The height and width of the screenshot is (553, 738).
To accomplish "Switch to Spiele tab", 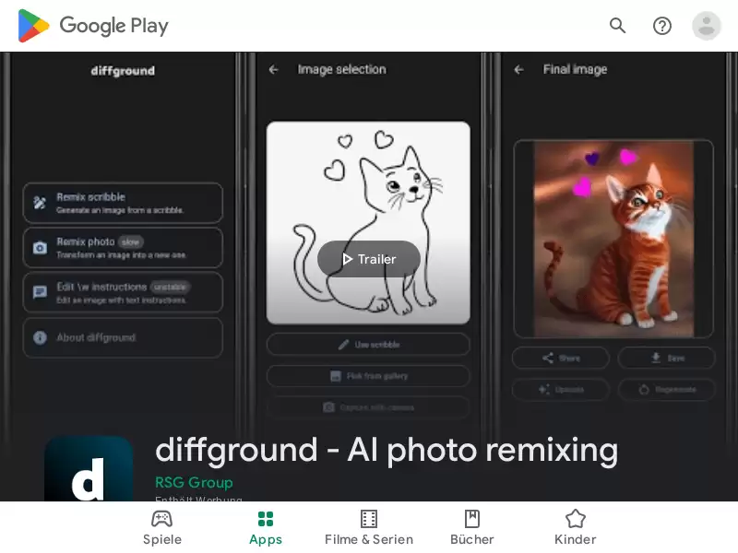I will click(x=162, y=527).
